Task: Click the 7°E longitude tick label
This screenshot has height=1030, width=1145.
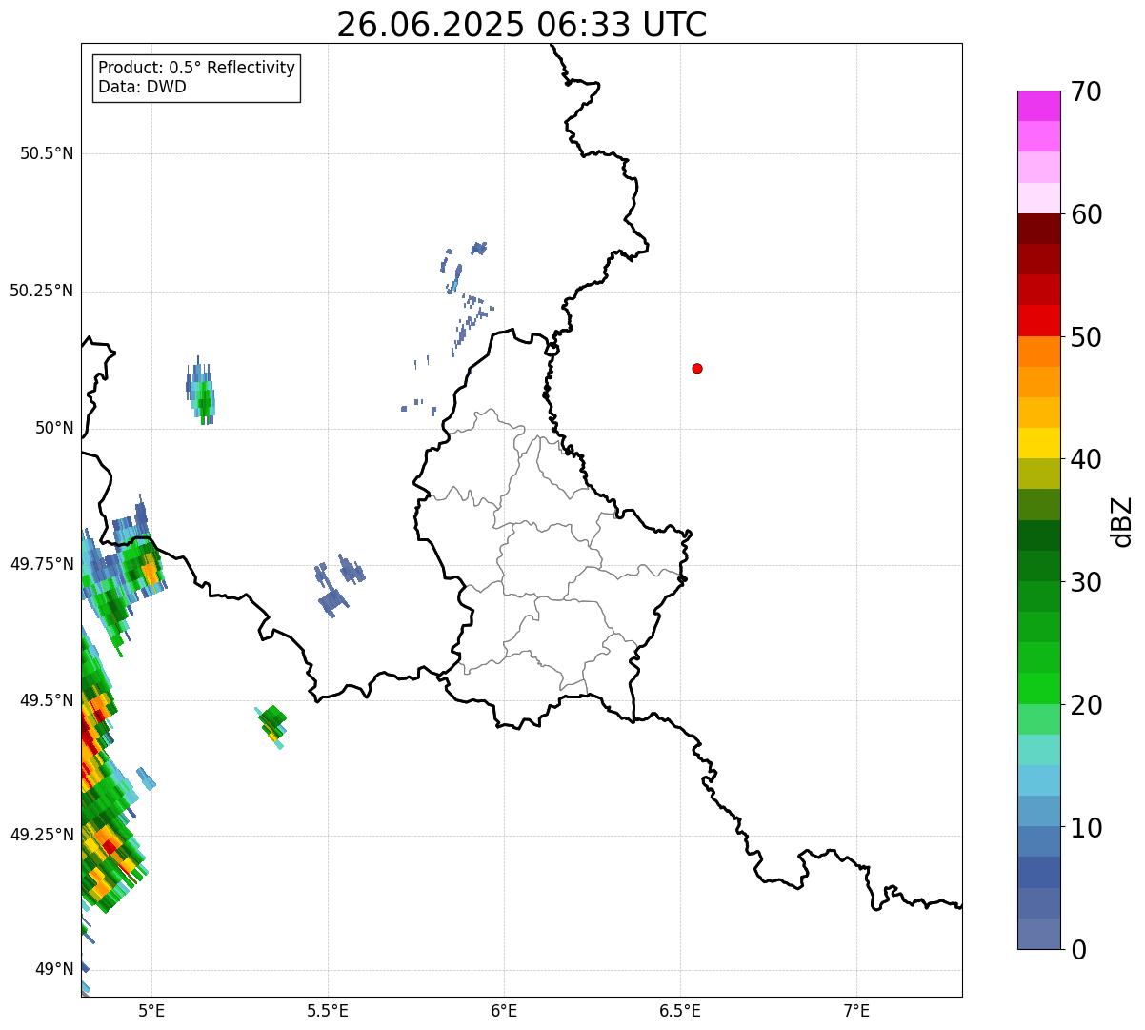Action: (856, 1010)
